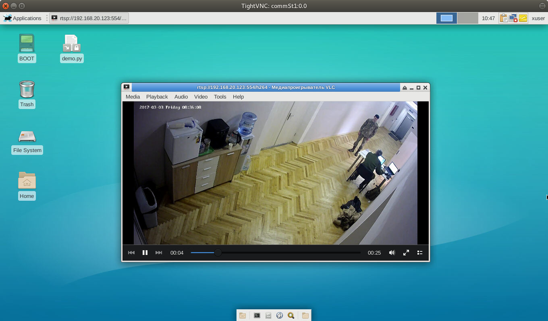Click the show desktop icon in dock
This screenshot has width=548, height=321.
point(242,316)
